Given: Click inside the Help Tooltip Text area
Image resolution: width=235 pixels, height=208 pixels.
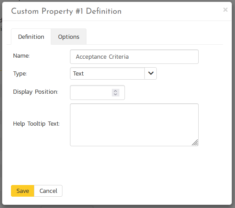Looking at the screenshot, I should (x=134, y=124).
